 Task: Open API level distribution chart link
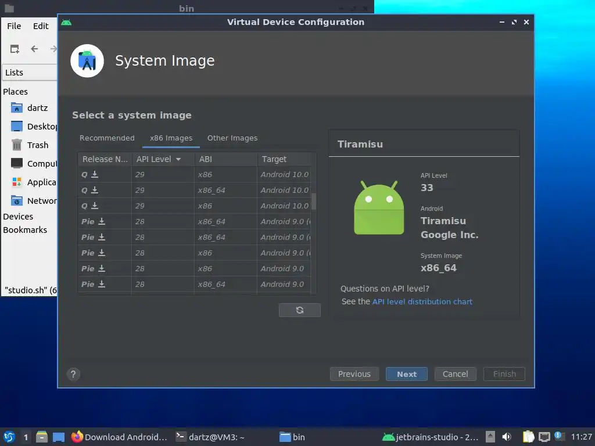422,301
